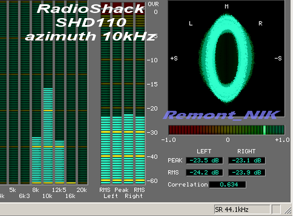Select the RMS Left level meter
This screenshot has height=216, width=293.
[x=105, y=150]
